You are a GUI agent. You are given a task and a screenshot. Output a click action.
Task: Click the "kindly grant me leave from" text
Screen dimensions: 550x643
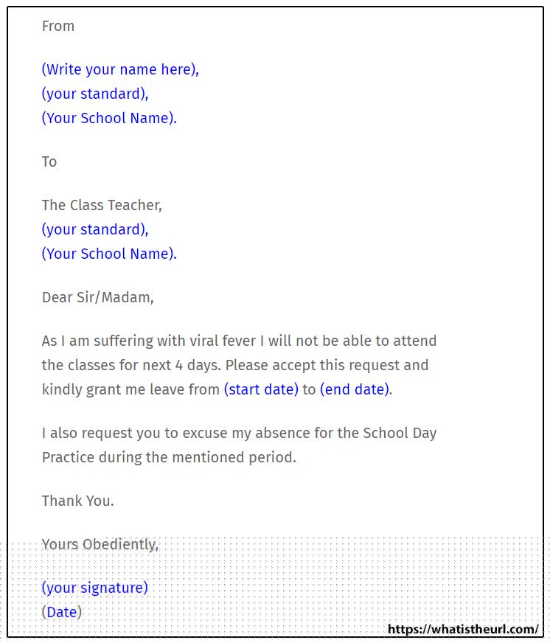[x=130, y=389]
